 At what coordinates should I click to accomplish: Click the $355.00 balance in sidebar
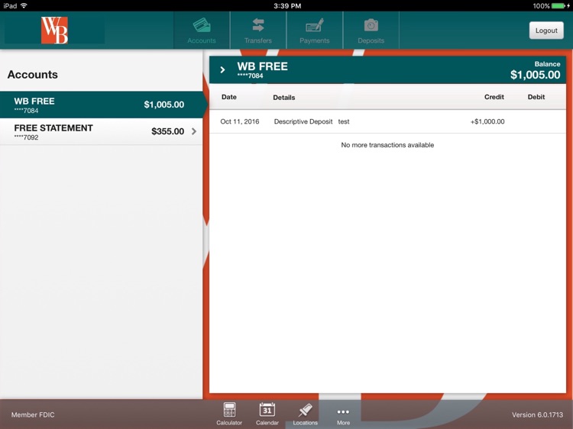[x=168, y=131]
